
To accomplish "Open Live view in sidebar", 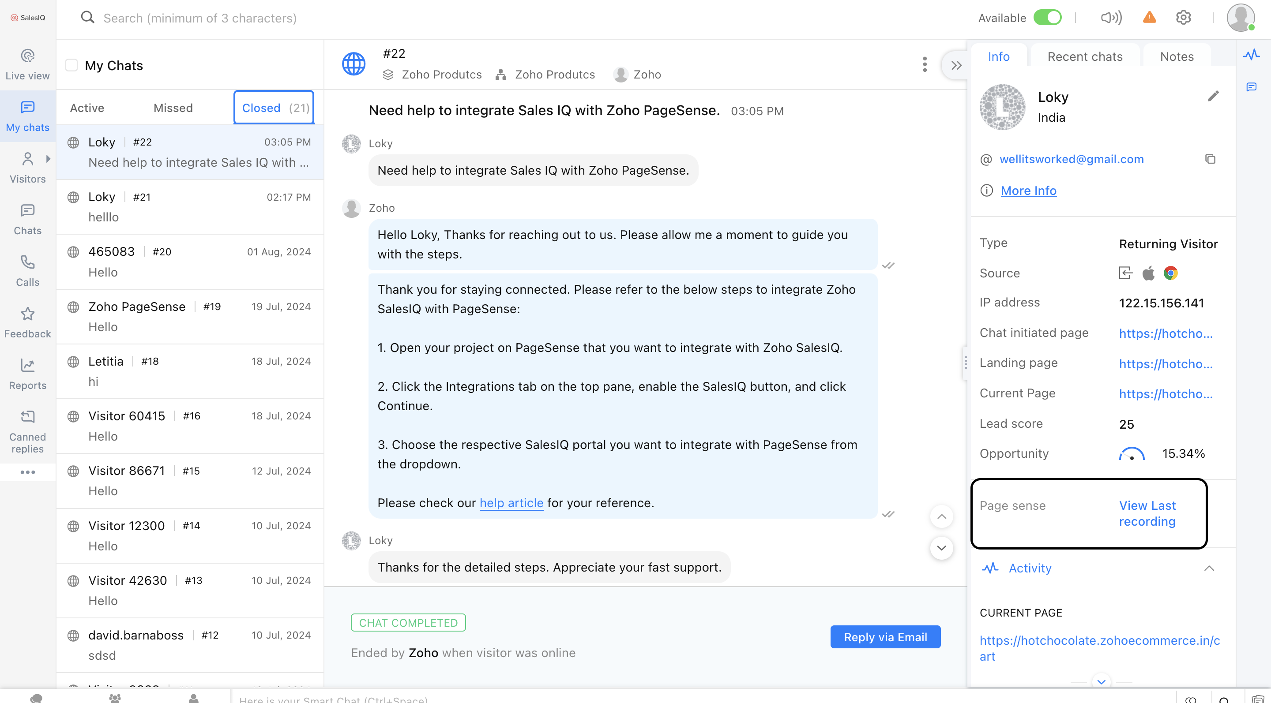I will point(28,64).
